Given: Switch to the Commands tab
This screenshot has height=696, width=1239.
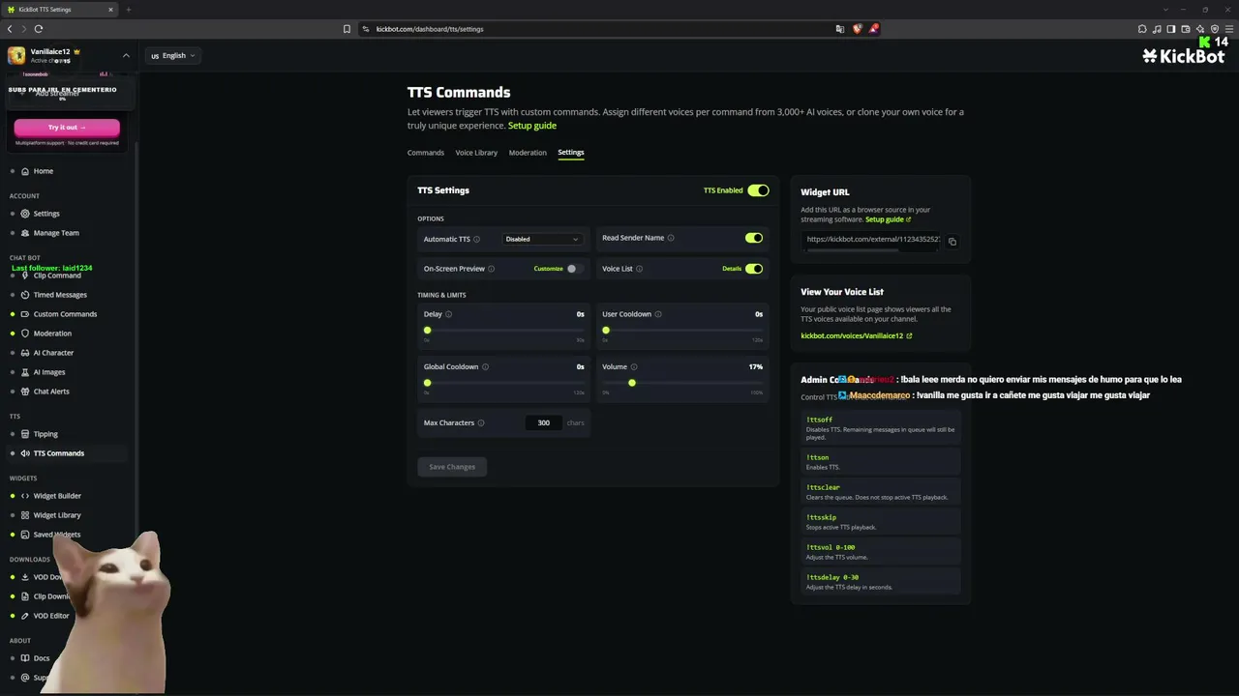Looking at the screenshot, I should coord(426,153).
